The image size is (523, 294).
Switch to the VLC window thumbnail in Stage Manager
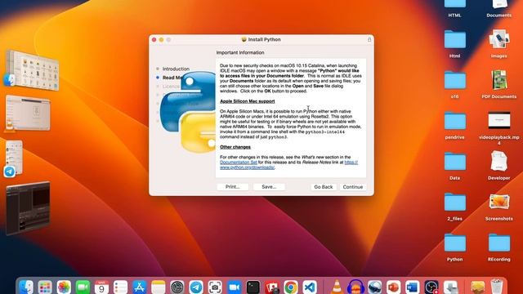click(28, 113)
